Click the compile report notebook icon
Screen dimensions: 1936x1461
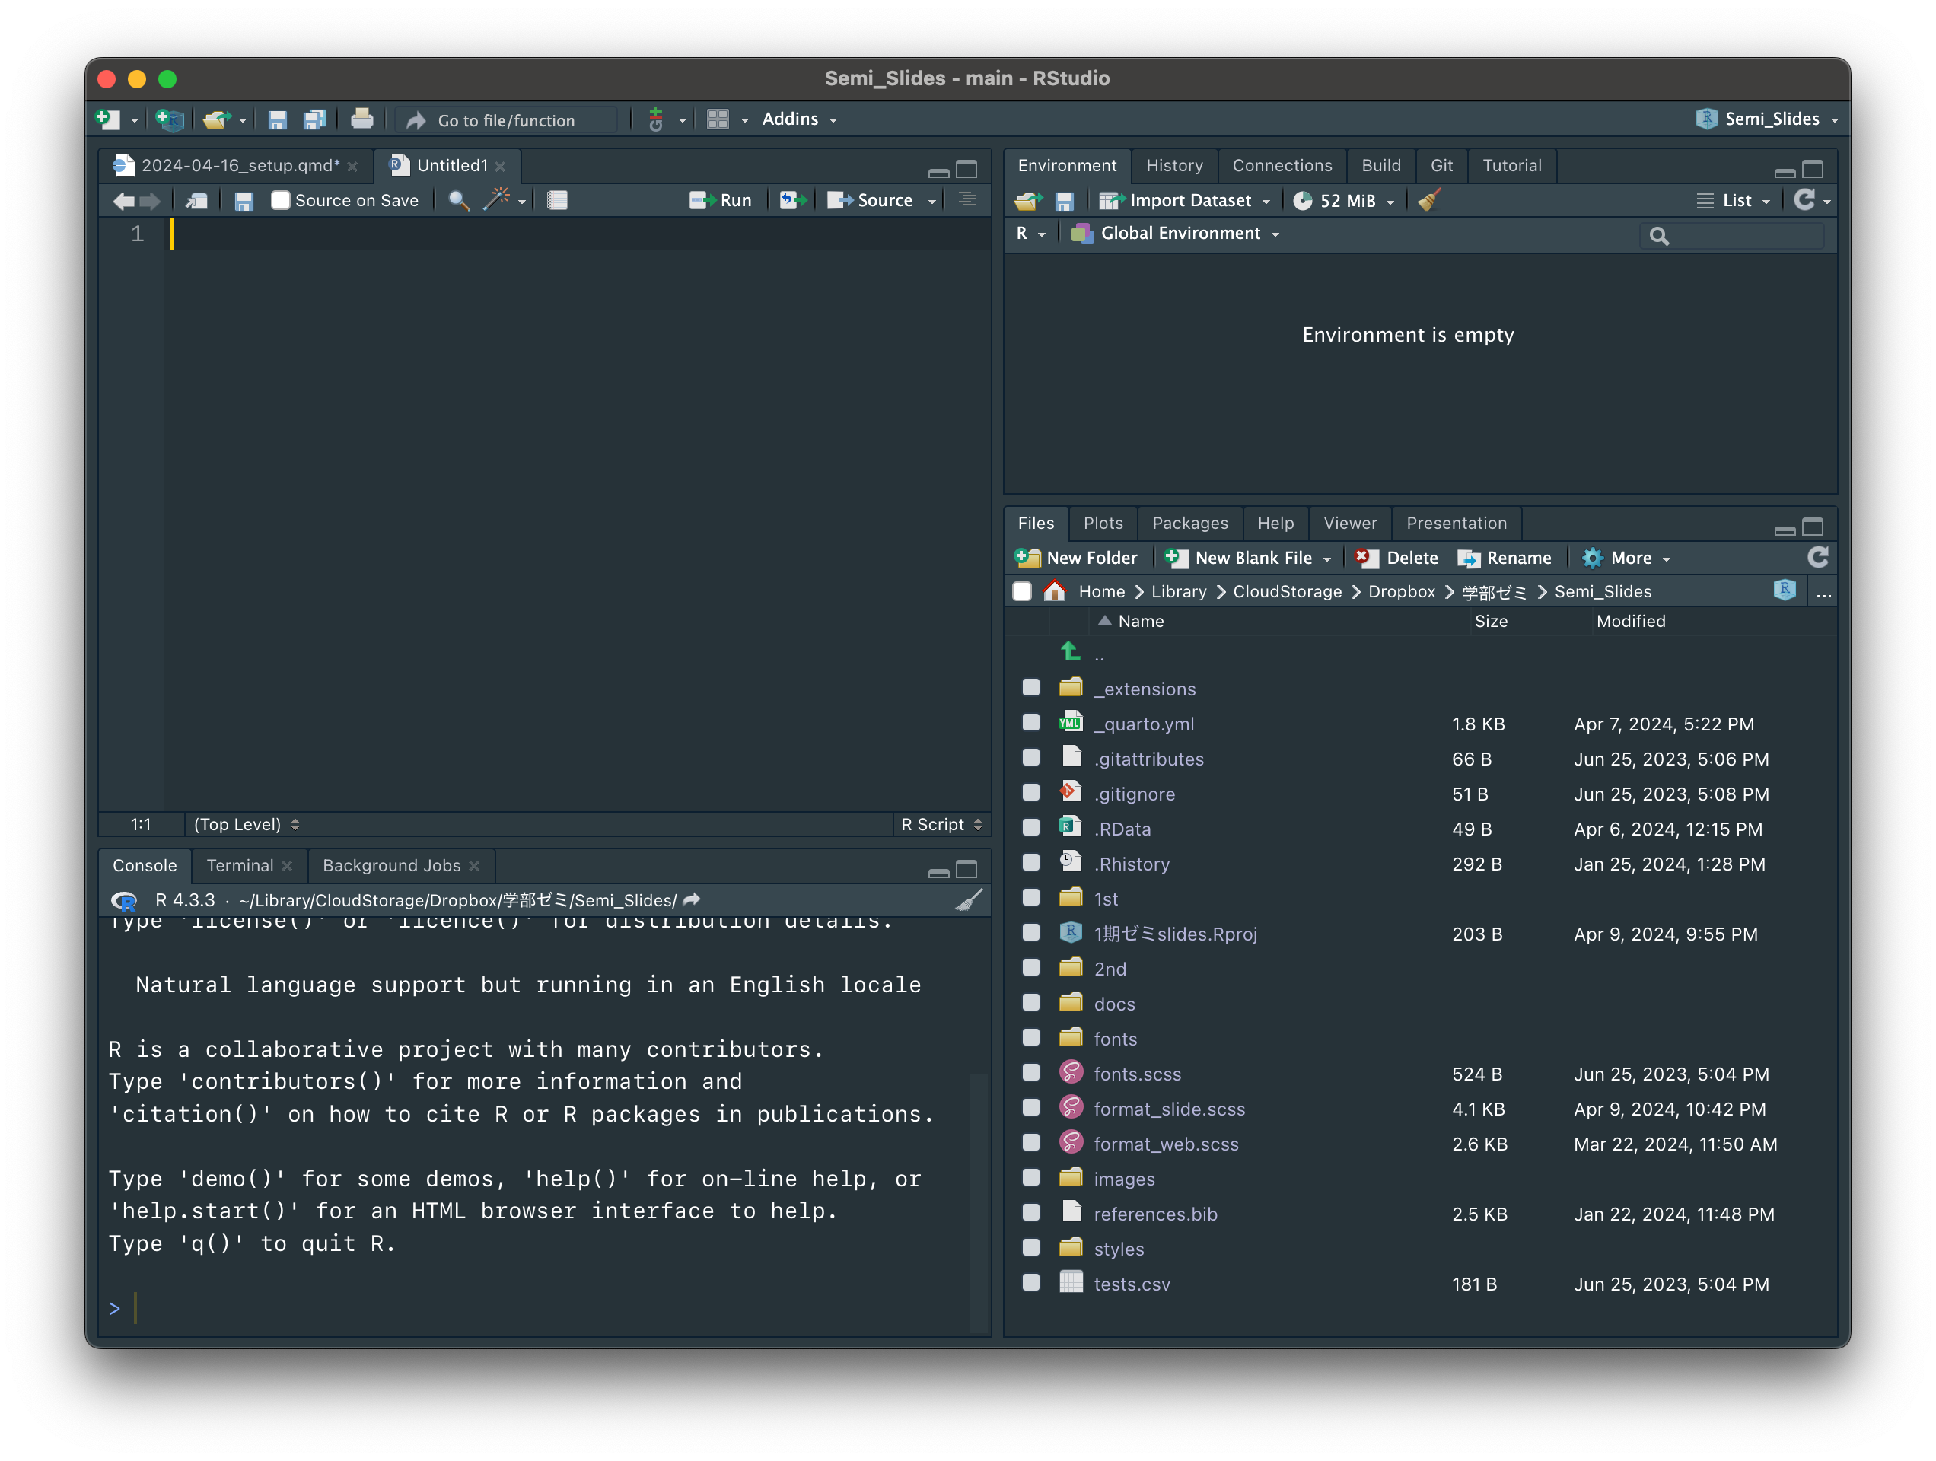(x=558, y=200)
